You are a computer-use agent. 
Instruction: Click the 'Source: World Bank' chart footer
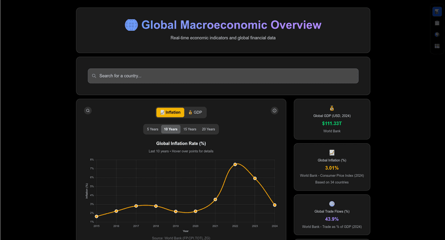click(181, 238)
